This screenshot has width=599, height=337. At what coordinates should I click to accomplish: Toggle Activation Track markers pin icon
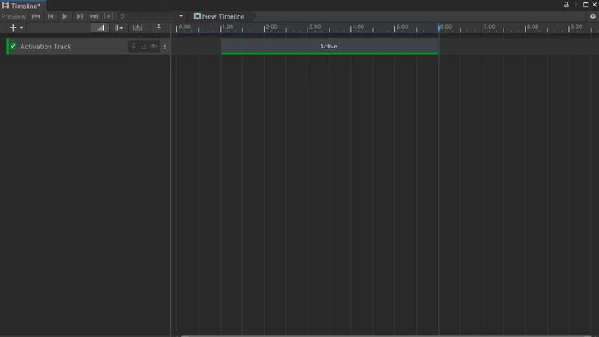tap(134, 46)
